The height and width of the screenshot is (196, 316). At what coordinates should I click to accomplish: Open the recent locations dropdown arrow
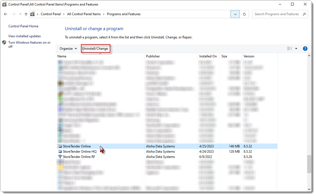point(20,14)
